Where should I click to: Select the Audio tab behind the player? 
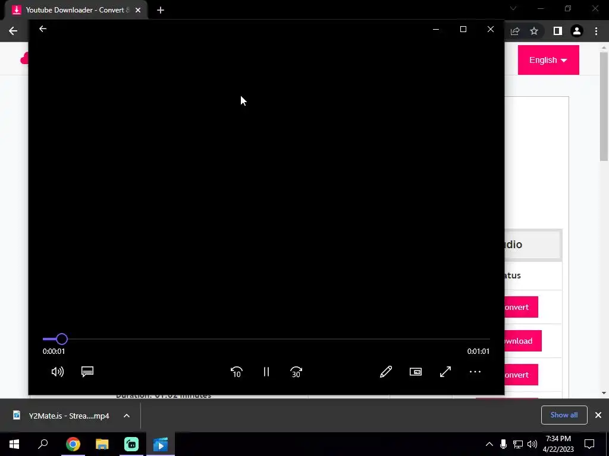533,244
